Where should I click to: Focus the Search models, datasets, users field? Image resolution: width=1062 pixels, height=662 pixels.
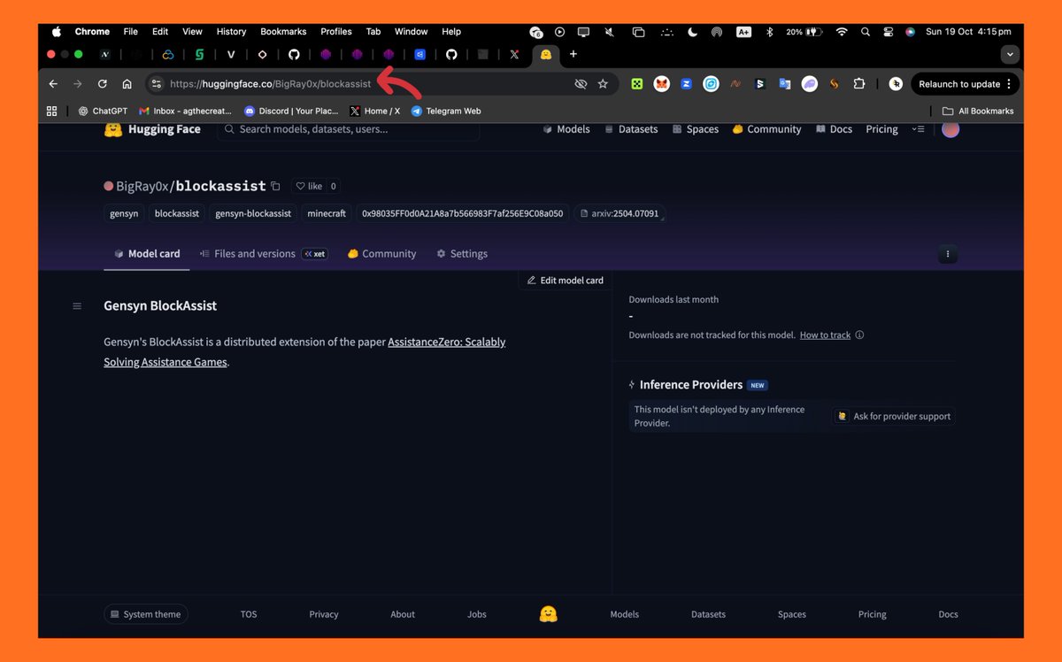pyautogui.click(x=348, y=129)
